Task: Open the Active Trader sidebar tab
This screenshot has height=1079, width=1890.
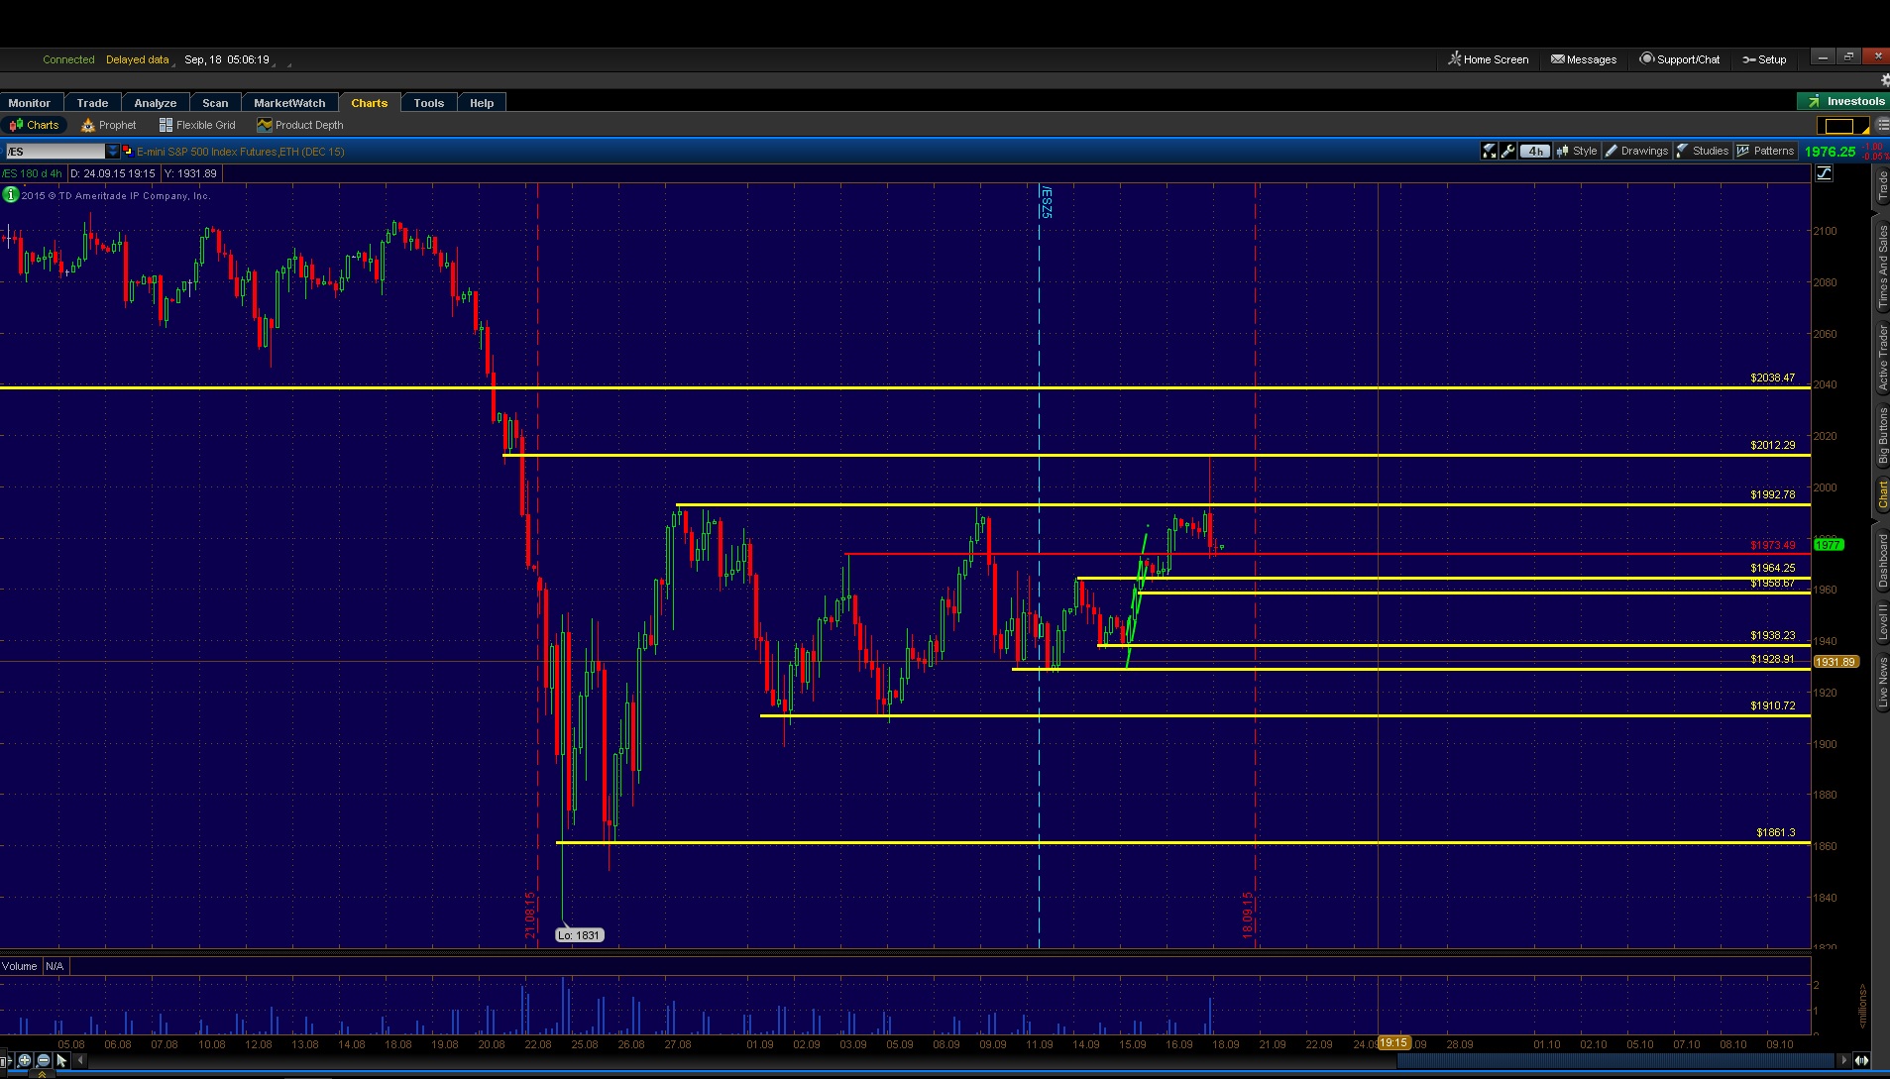Action: point(1882,358)
